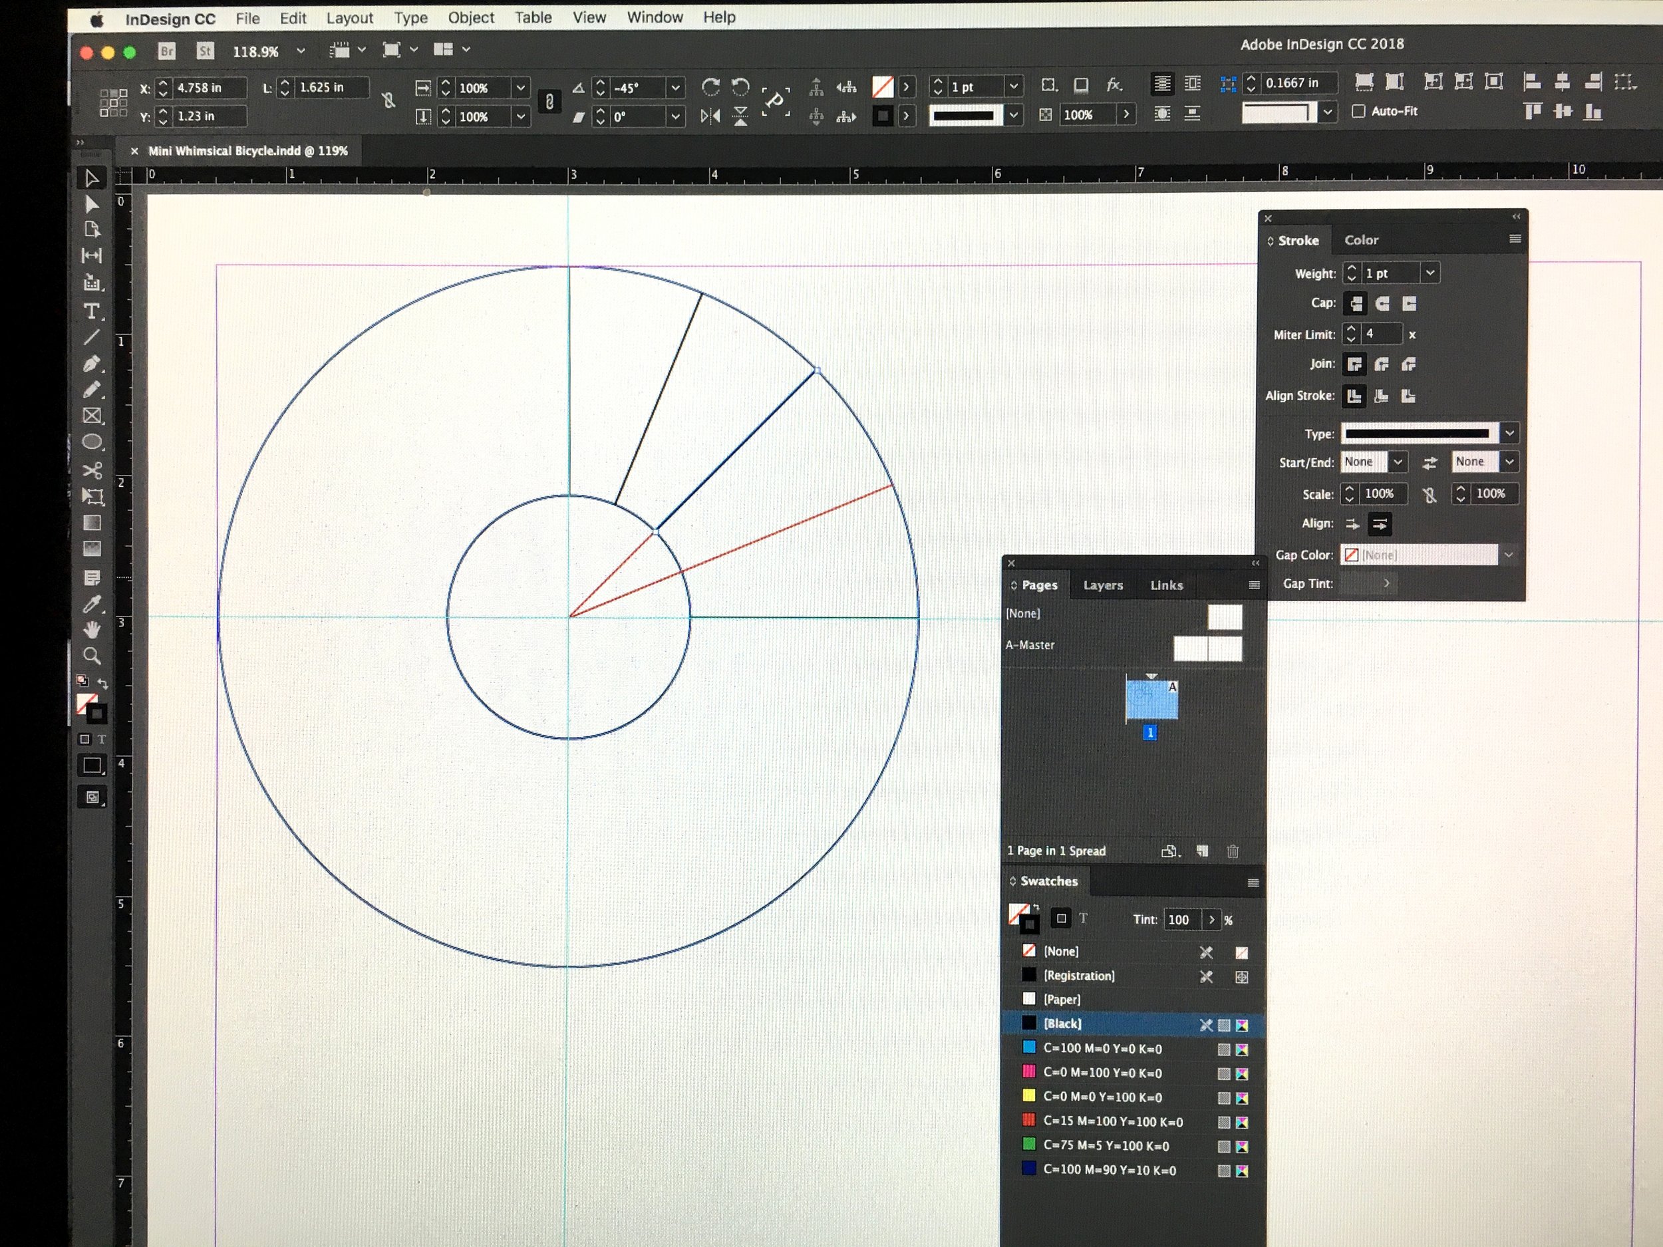Screen dimensions: 1663x1247
Task: Select the Page tool
Action: (x=92, y=229)
